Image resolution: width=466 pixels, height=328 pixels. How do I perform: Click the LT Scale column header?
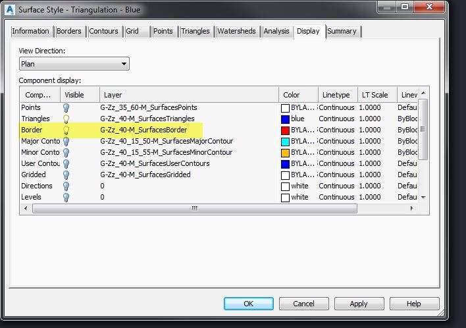[377, 95]
